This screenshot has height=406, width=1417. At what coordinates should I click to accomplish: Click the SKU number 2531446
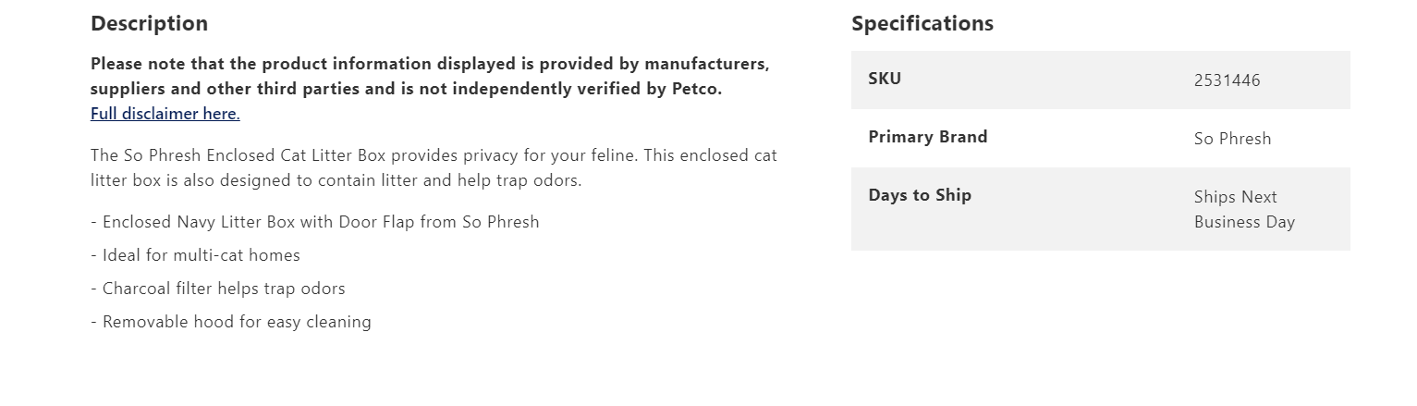point(1227,80)
